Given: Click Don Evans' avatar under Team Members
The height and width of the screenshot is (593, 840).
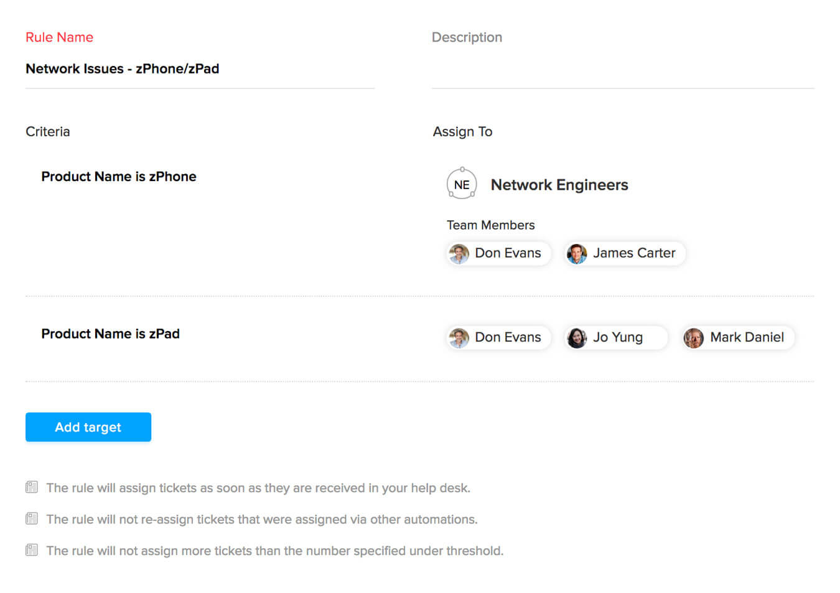Looking at the screenshot, I should [x=459, y=254].
